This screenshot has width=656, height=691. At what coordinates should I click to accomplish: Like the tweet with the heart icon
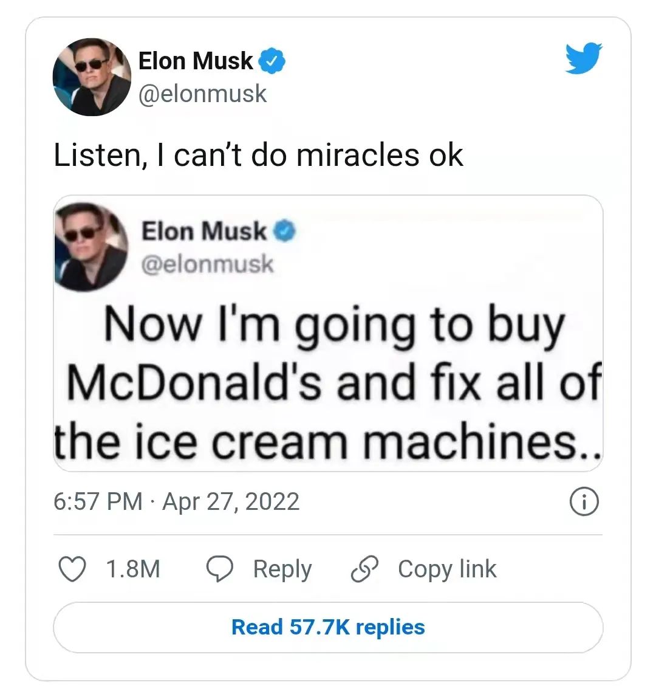(72, 569)
